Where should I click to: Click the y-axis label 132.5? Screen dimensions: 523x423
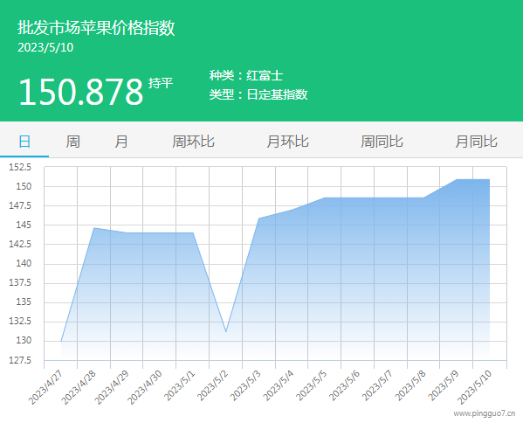[x=20, y=321]
